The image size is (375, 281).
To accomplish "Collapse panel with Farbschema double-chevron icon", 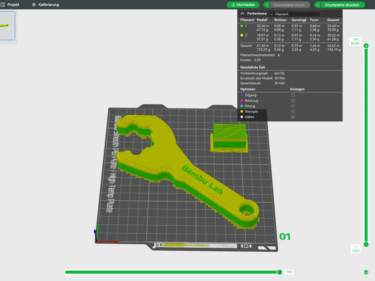I will coord(242,14).
